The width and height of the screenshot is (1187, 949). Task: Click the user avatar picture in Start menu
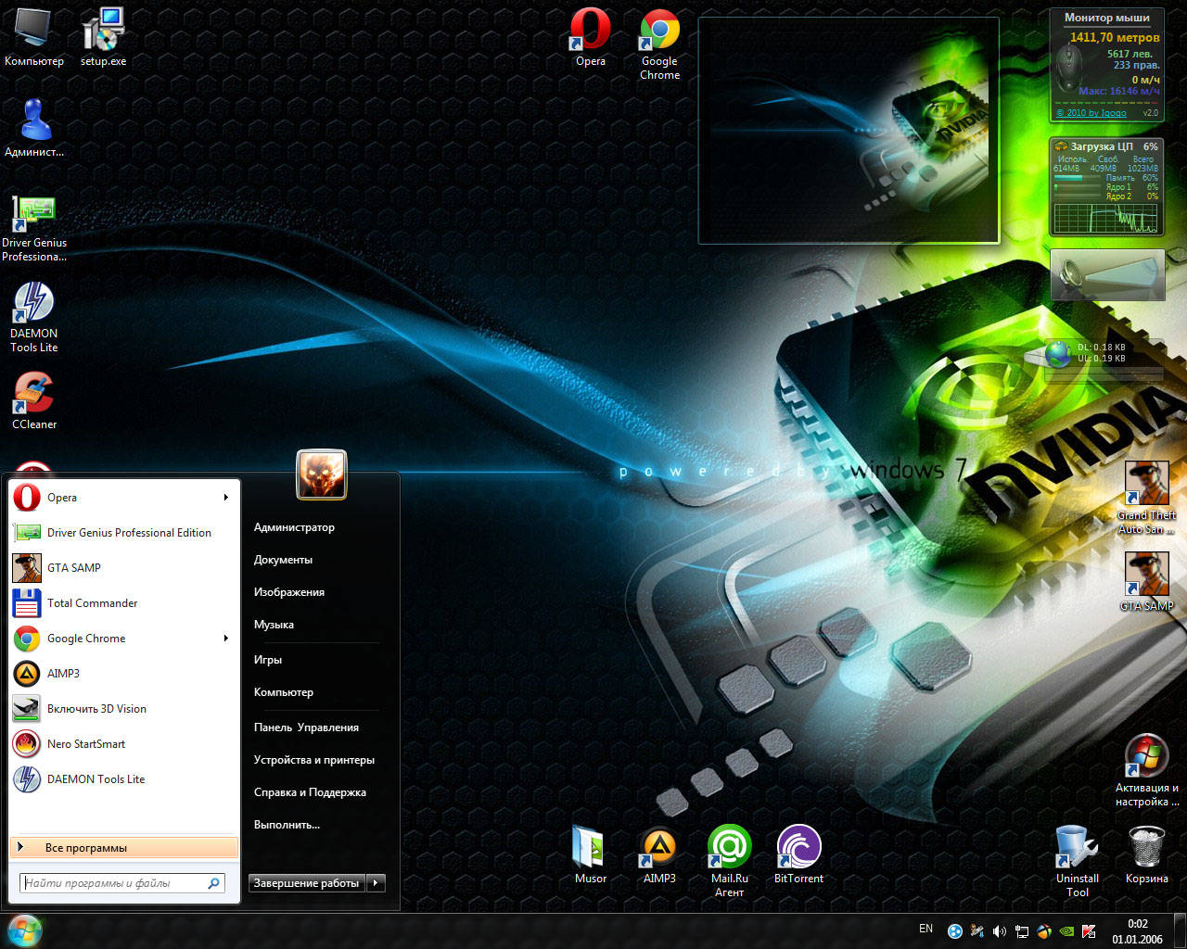click(321, 474)
